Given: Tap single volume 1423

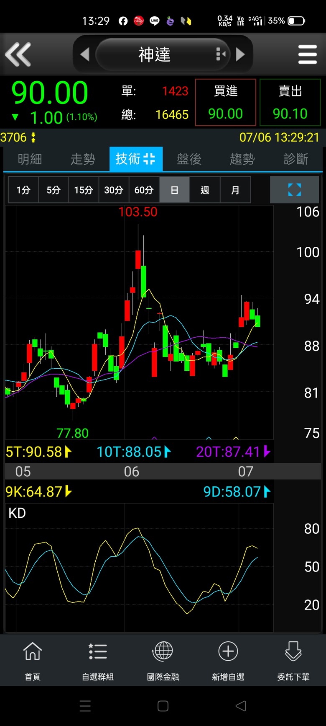Looking at the screenshot, I should (175, 91).
